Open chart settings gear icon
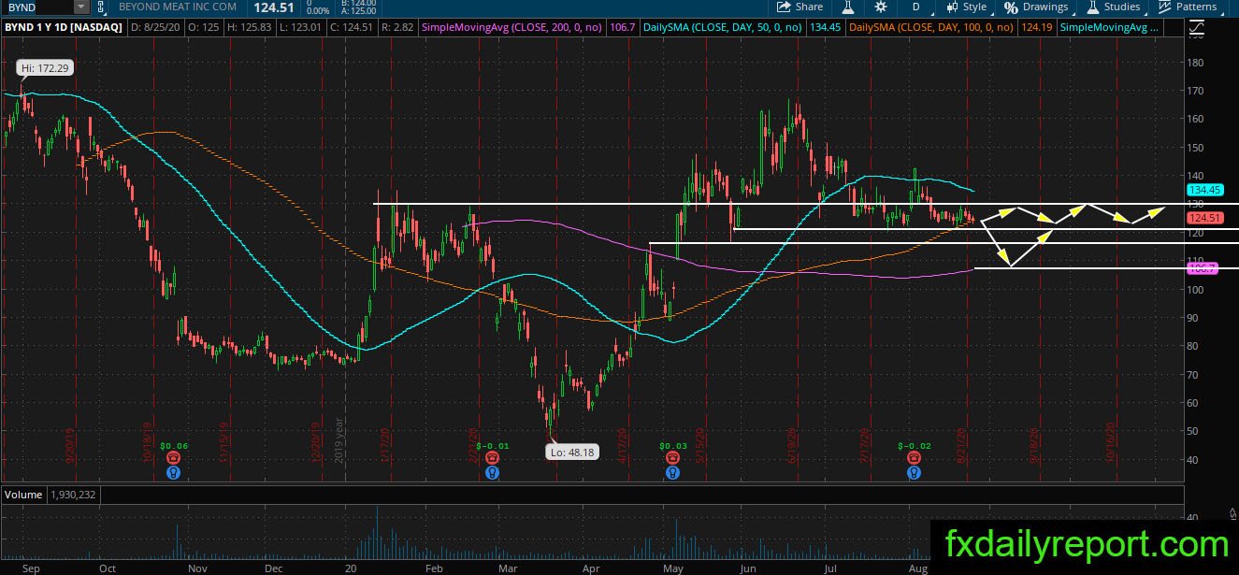1239x575 pixels. (x=879, y=7)
